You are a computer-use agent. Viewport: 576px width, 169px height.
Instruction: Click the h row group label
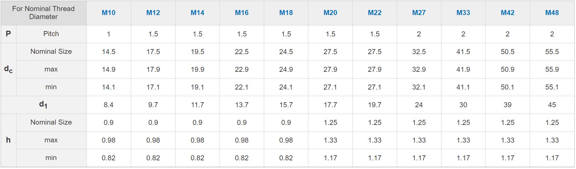[x=8, y=140]
